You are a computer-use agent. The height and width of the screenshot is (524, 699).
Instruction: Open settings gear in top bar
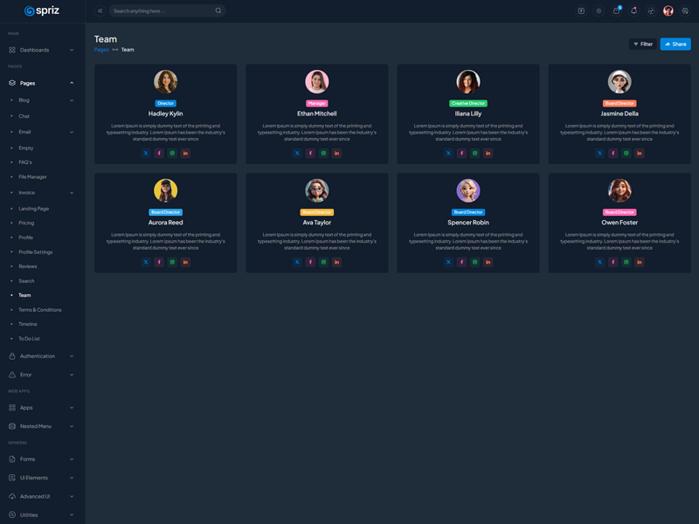[x=685, y=10]
